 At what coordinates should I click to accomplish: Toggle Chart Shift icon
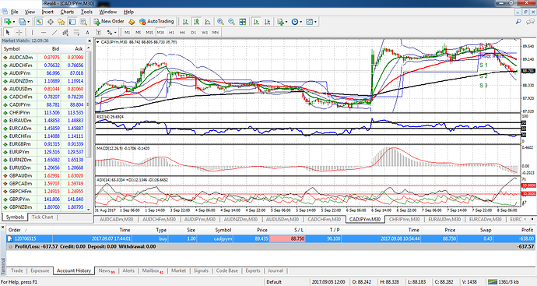(267, 22)
